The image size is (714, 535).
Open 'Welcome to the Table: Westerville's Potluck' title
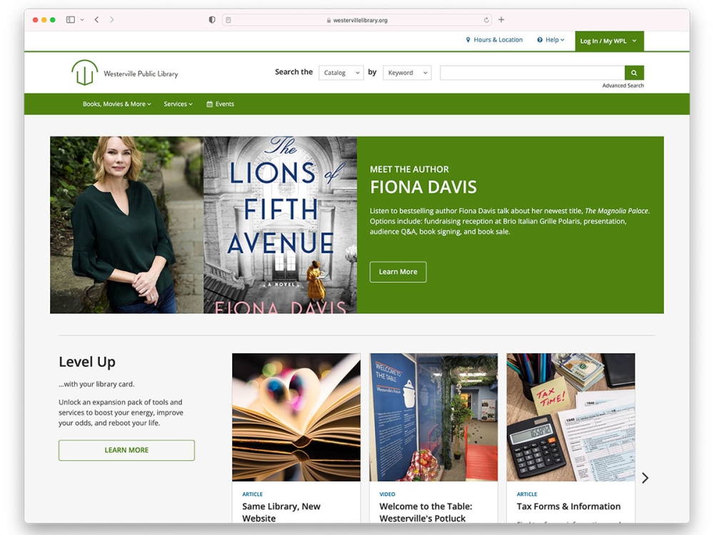coord(426,512)
